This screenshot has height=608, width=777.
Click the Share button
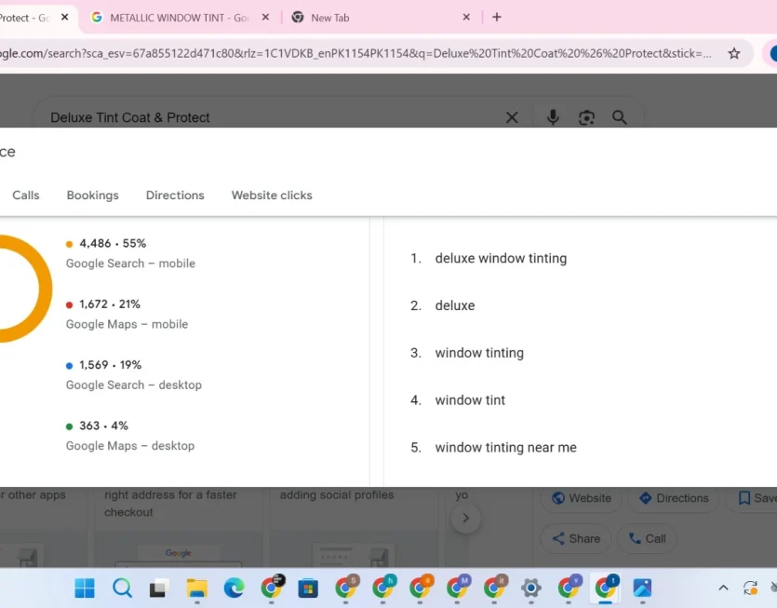575,538
